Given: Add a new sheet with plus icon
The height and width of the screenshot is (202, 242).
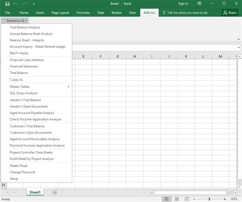Looking at the screenshot, I should pyautogui.click(x=55, y=192).
